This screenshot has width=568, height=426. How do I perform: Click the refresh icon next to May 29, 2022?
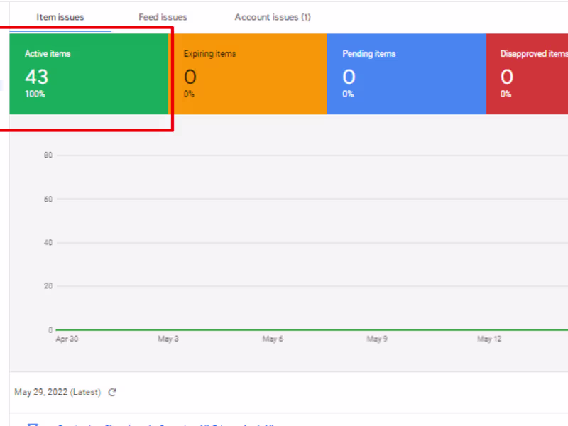pyautogui.click(x=111, y=391)
